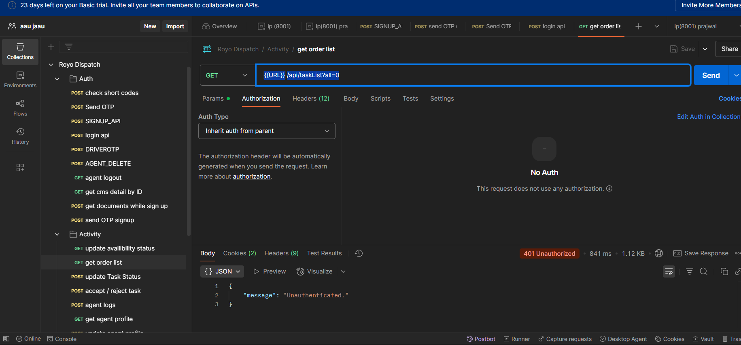
Task: Open the History sidebar panel
Action: (x=20, y=136)
